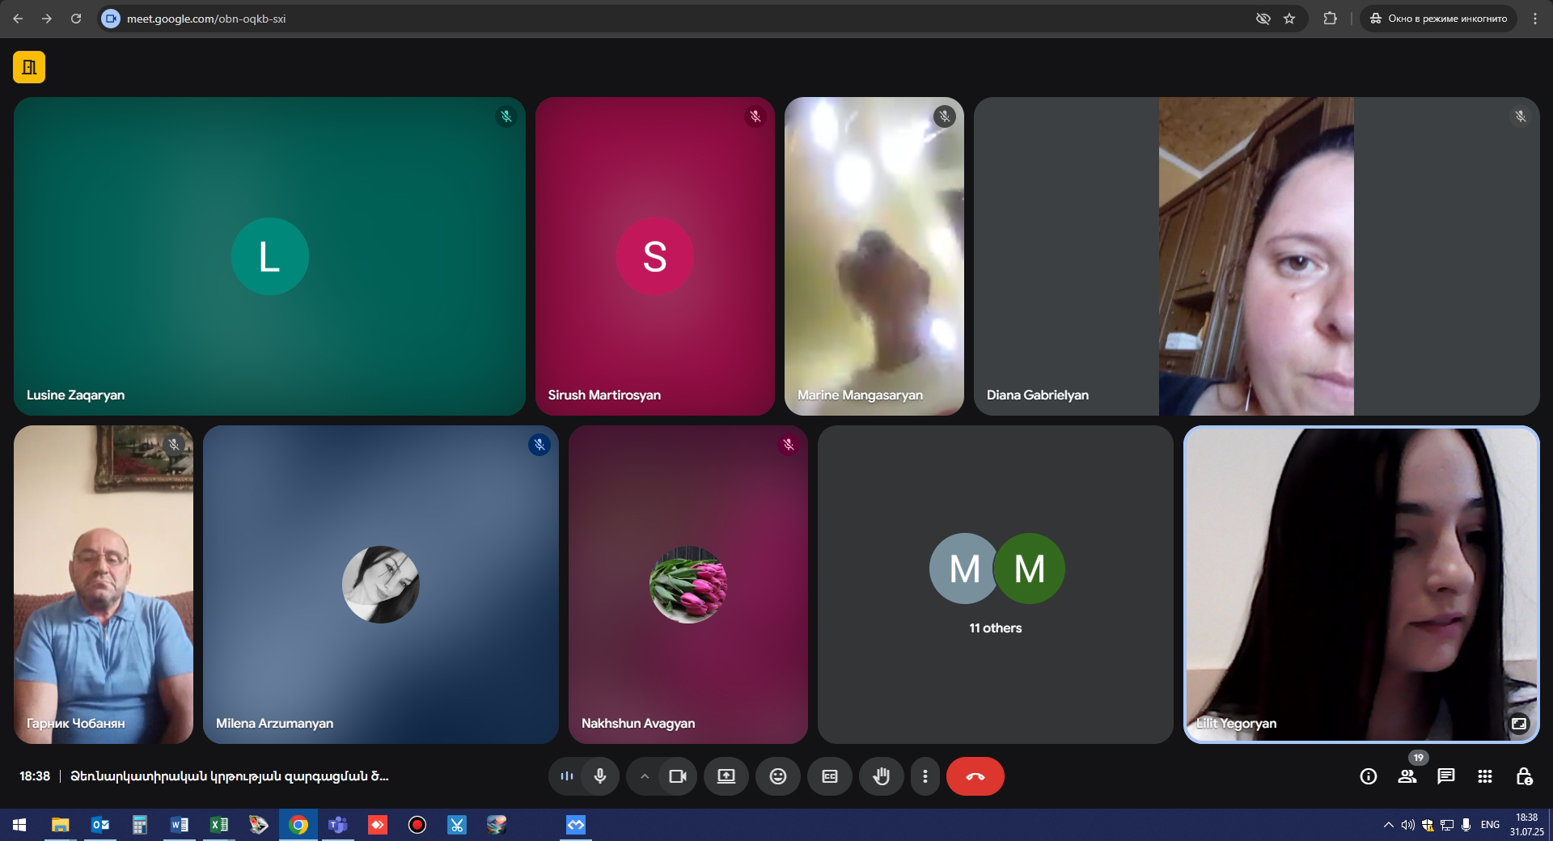Open audio settings beside the microphone button
This screenshot has height=841, width=1553.
pos(567,776)
